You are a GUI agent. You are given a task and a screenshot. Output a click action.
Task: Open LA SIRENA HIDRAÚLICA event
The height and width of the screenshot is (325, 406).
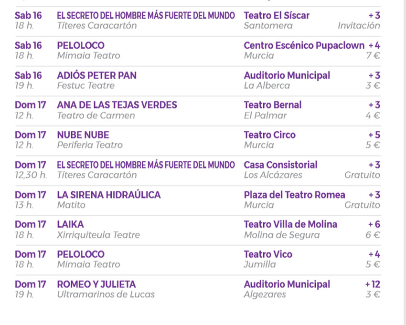[108, 195]
